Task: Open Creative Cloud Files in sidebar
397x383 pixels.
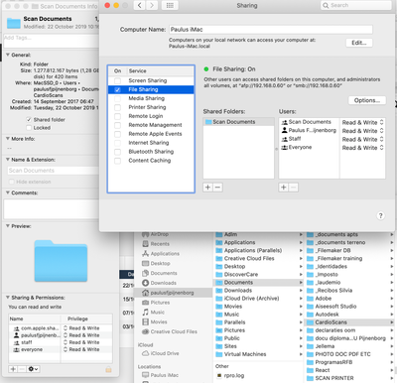Action: pyautogui.click(x=170, y=331)
